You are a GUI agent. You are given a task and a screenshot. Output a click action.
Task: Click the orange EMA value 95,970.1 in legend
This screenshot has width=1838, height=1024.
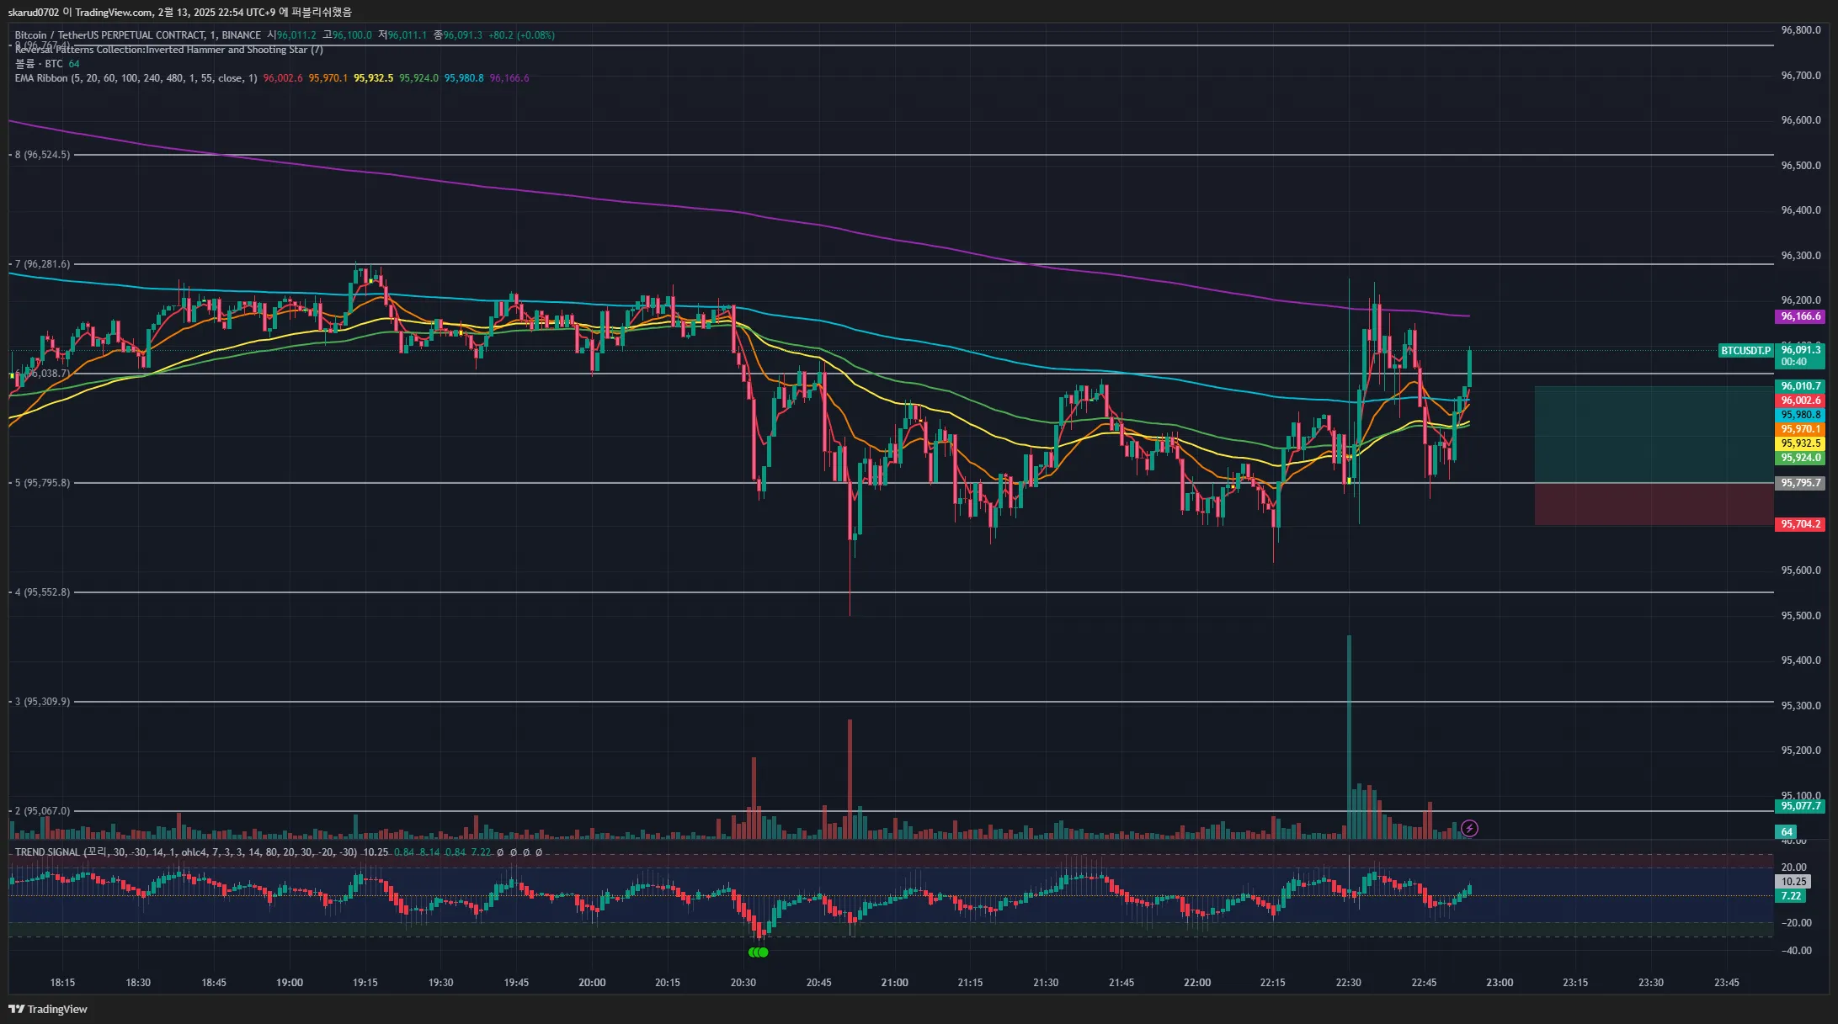(328, 78)
